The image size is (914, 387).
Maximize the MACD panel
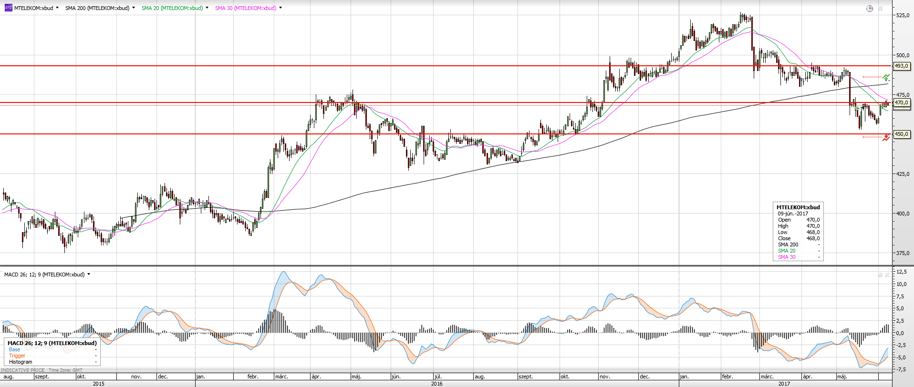click(881, 275)
